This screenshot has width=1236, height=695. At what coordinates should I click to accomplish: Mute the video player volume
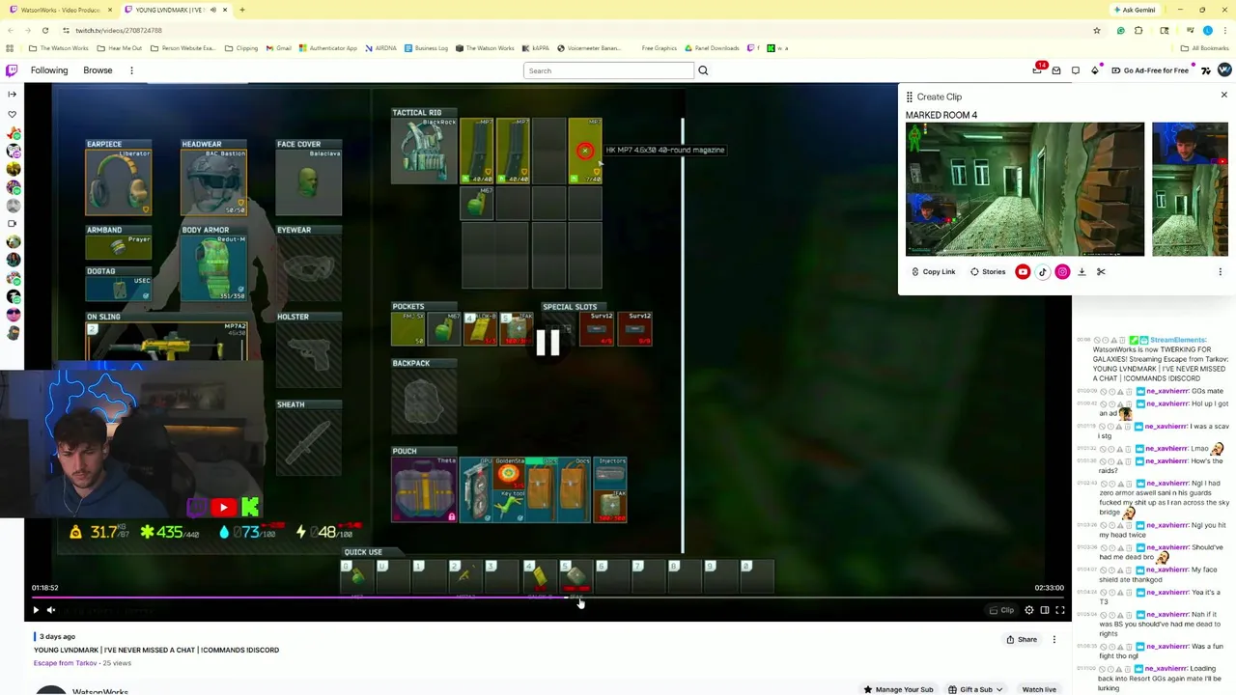51,610
